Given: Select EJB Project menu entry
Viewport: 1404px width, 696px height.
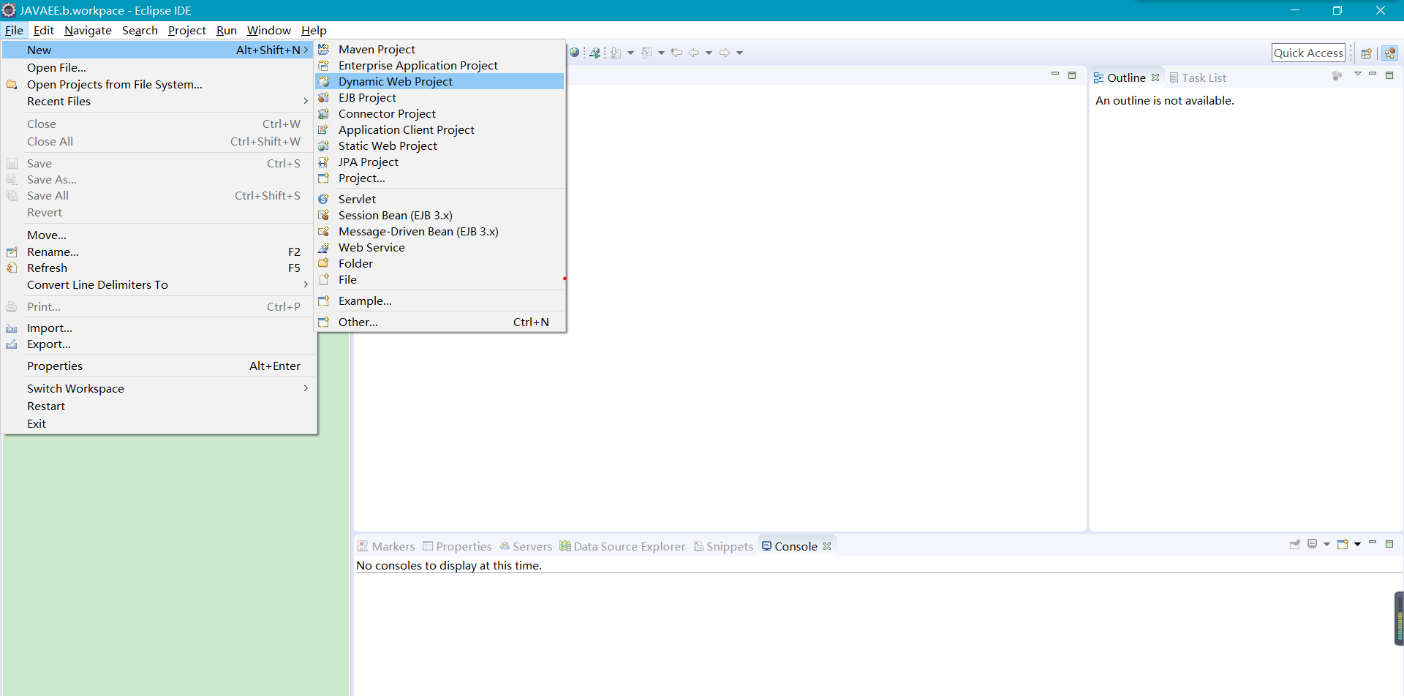Looking at the screenshot, I should [439, 98].
